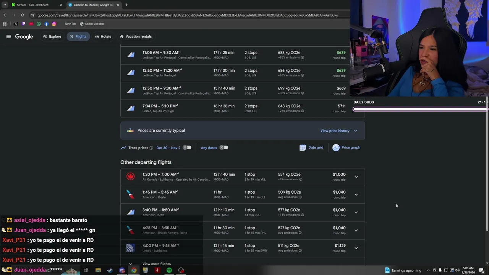Viewport: 489px width, 275px height.
Task: Open the Instagram bookmark icon
Action: [x=54, y=24]
